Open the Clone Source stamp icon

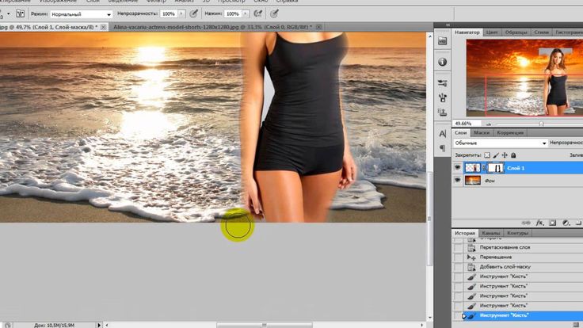coord(443,112)
